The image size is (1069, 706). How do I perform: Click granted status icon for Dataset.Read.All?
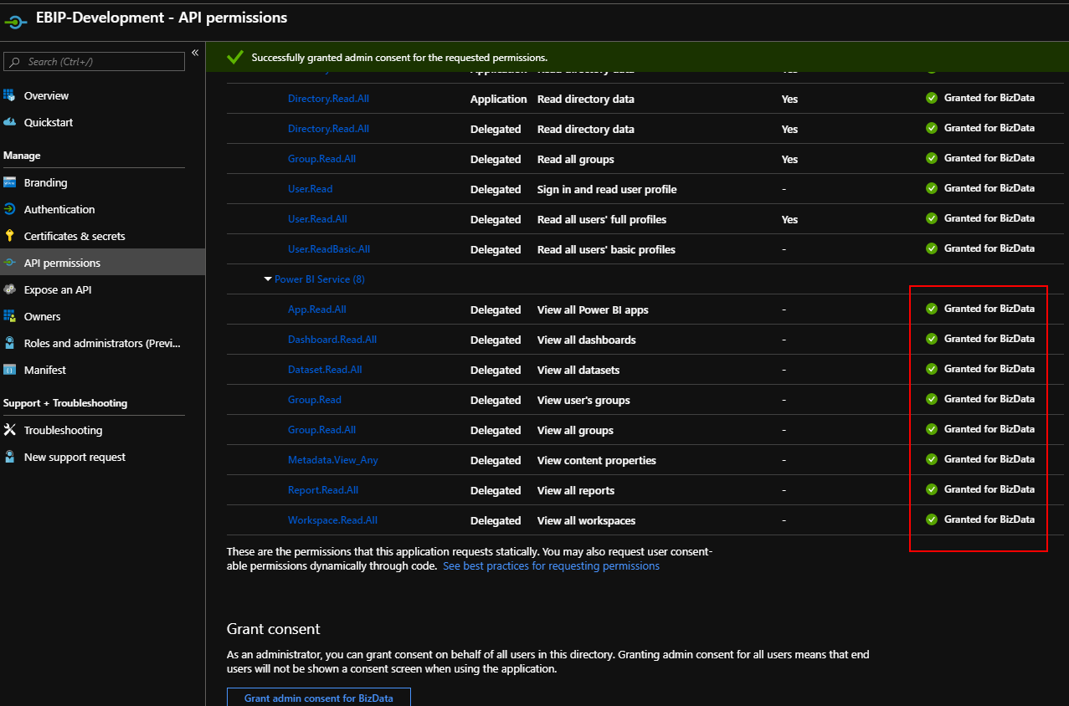point(931,369)
